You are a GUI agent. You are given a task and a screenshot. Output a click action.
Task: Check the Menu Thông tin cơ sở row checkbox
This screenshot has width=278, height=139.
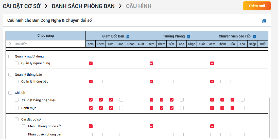point(24,126)
